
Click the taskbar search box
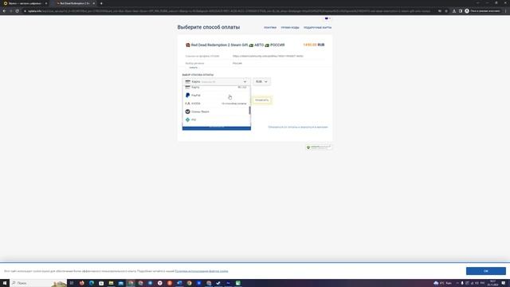point(38,283)
